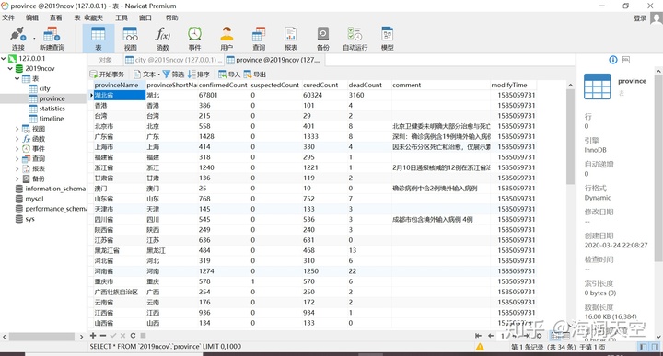Click the 自动运行 (Automation) toolbar icon
The height and width of the screenshot is (356, 663).
355,38
